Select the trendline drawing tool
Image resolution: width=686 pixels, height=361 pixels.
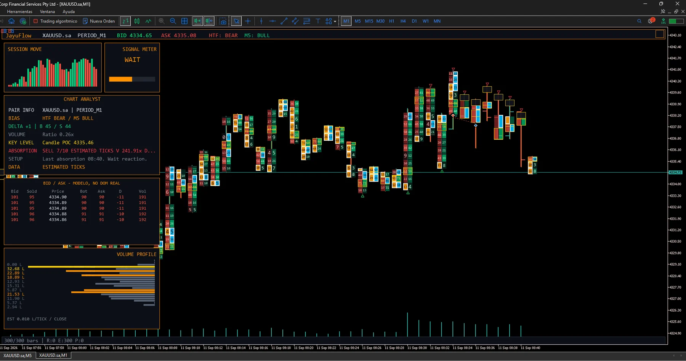click(x=284, y=21)
